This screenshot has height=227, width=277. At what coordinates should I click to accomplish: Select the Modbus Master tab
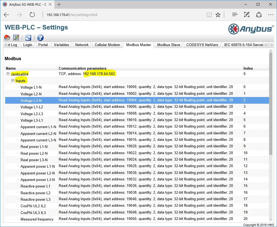139,45
